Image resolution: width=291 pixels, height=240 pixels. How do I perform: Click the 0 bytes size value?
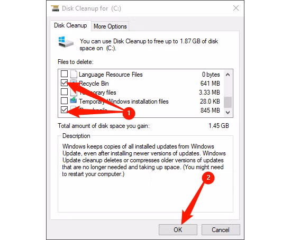point(211,75)
